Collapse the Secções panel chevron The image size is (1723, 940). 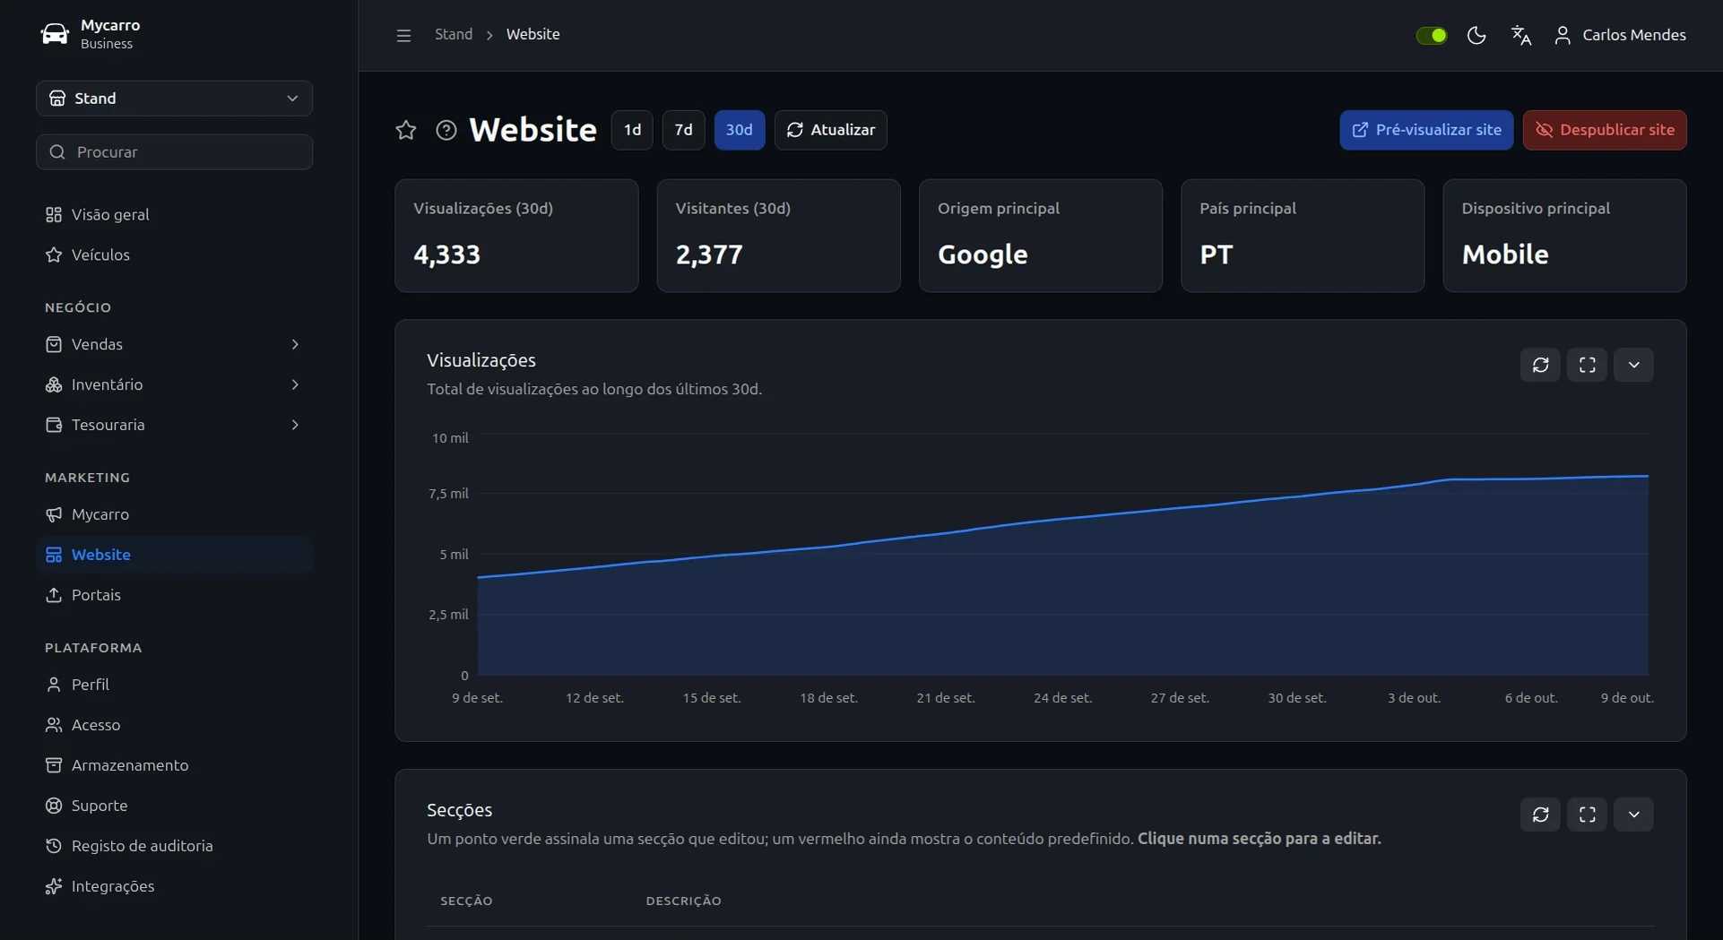[x=1634, y=815]
